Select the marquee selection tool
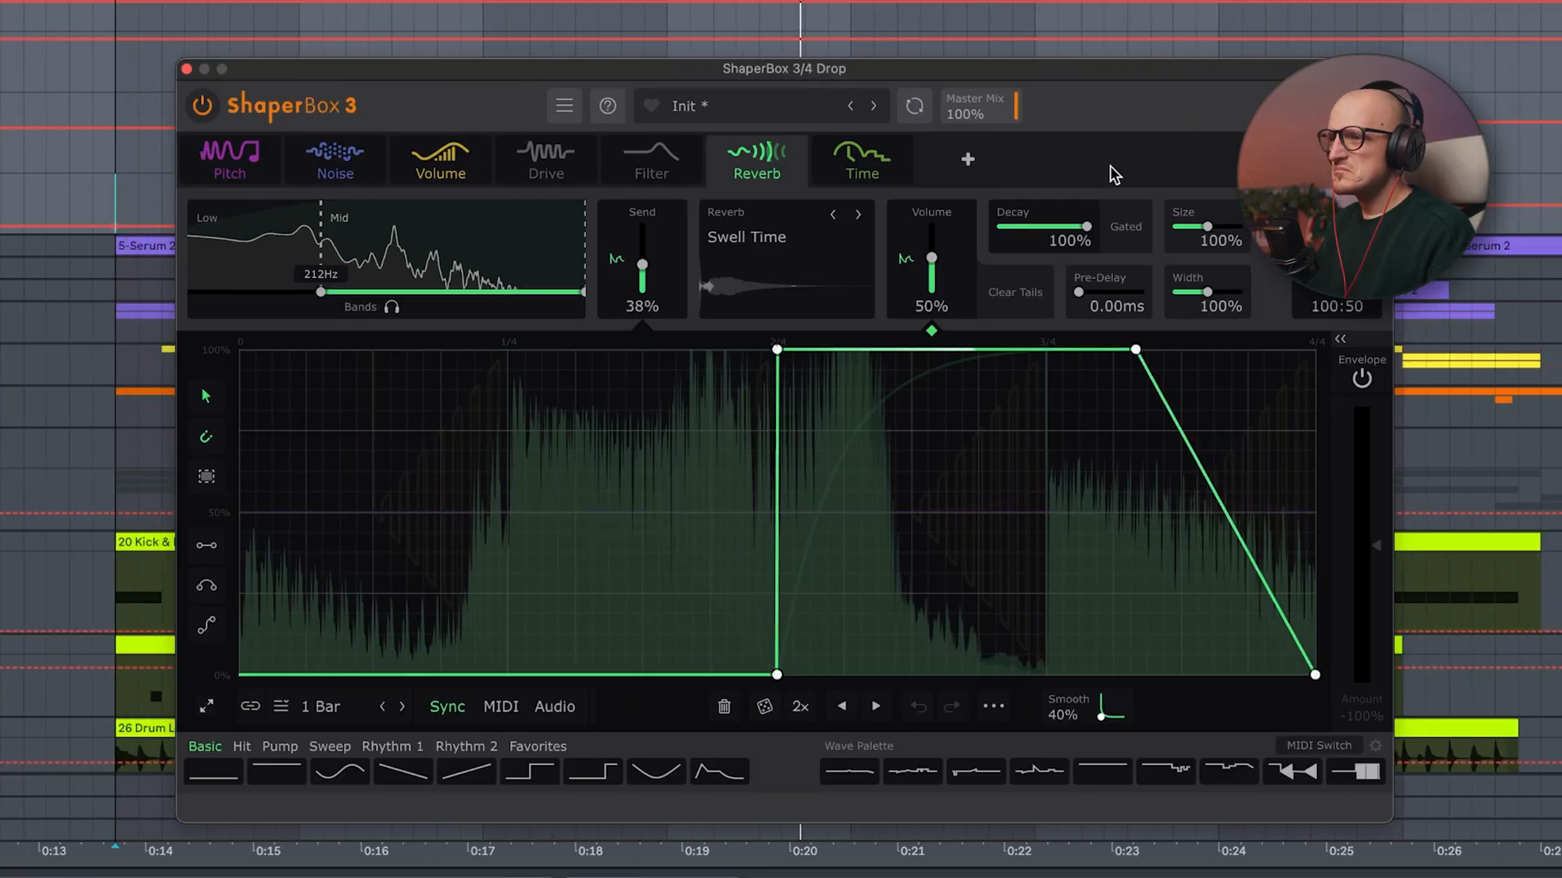This screenshot has height=878, width=1562. (206, 476)
